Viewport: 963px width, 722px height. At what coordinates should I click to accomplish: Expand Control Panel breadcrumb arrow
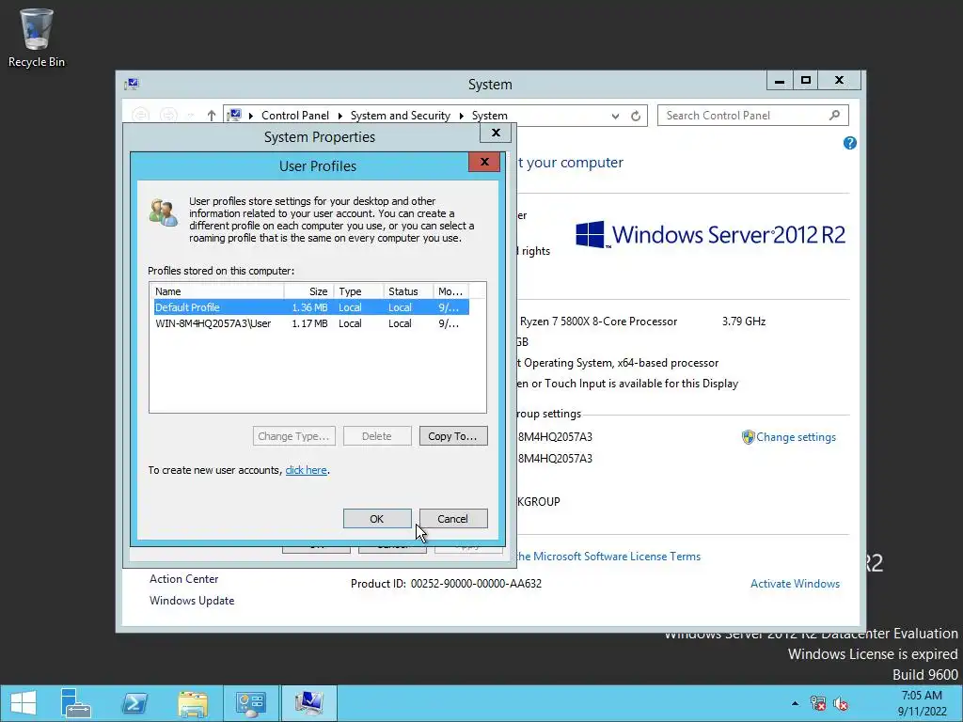(x=339, y=116)
